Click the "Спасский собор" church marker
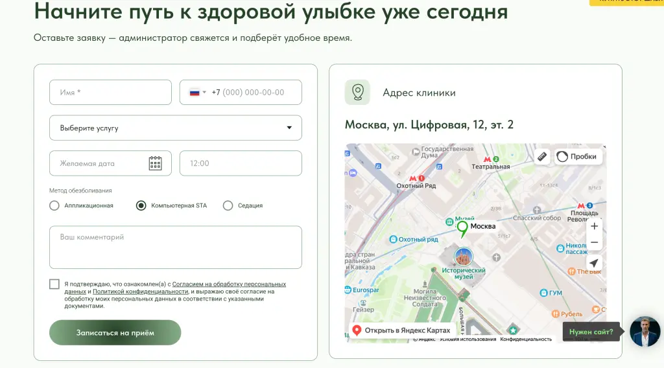The width and height of the screenshot is (664, 368). click(x=537, y=210)
